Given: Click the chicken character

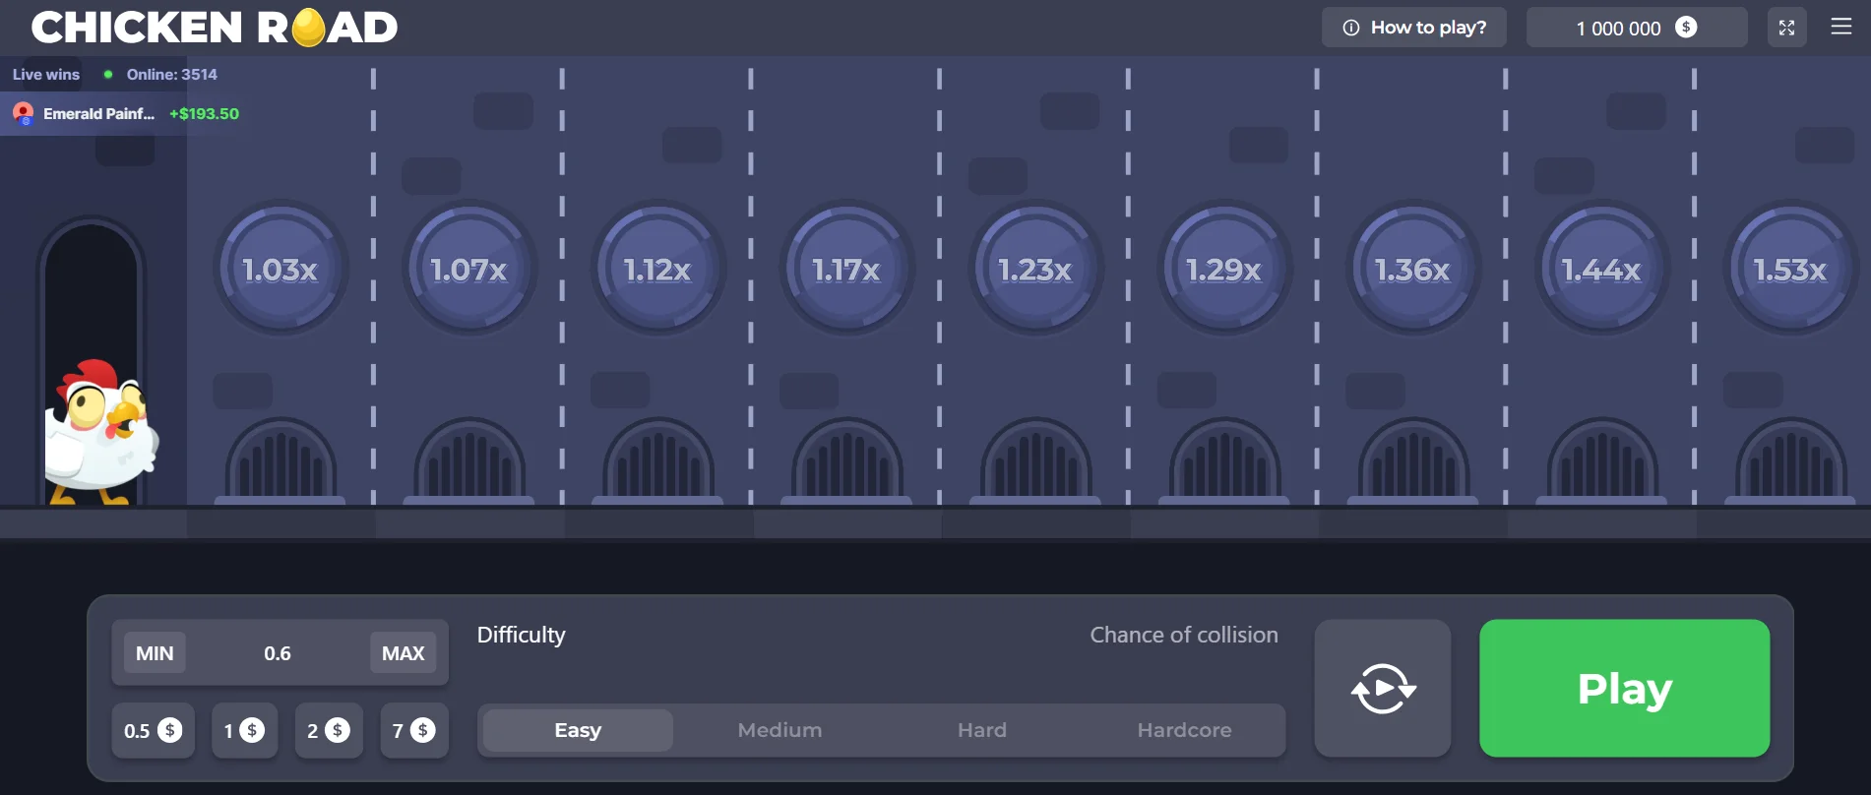Looking at the screenshot, I should [101, 432].
